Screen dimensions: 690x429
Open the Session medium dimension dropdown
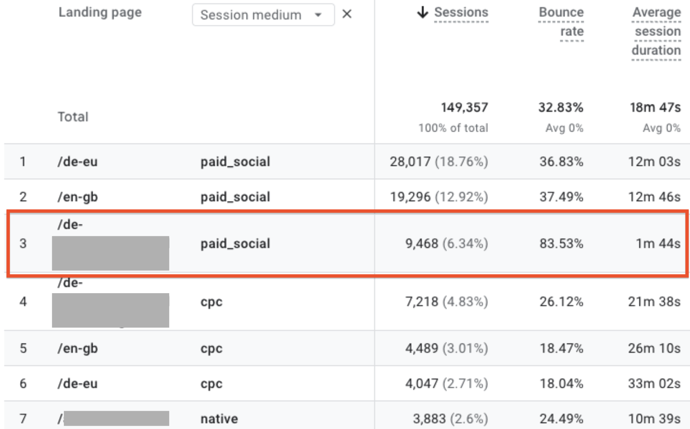(x=263, y=15)
